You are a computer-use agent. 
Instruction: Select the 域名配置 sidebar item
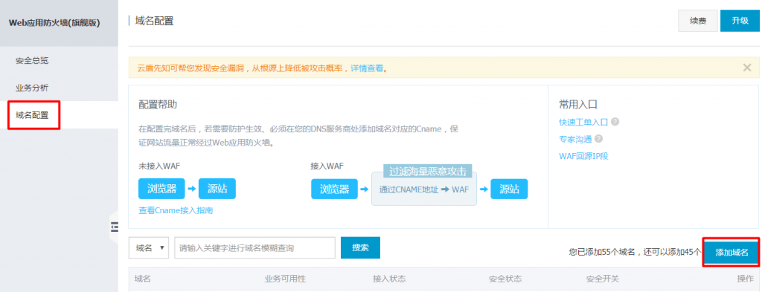[x=32, y=115]
